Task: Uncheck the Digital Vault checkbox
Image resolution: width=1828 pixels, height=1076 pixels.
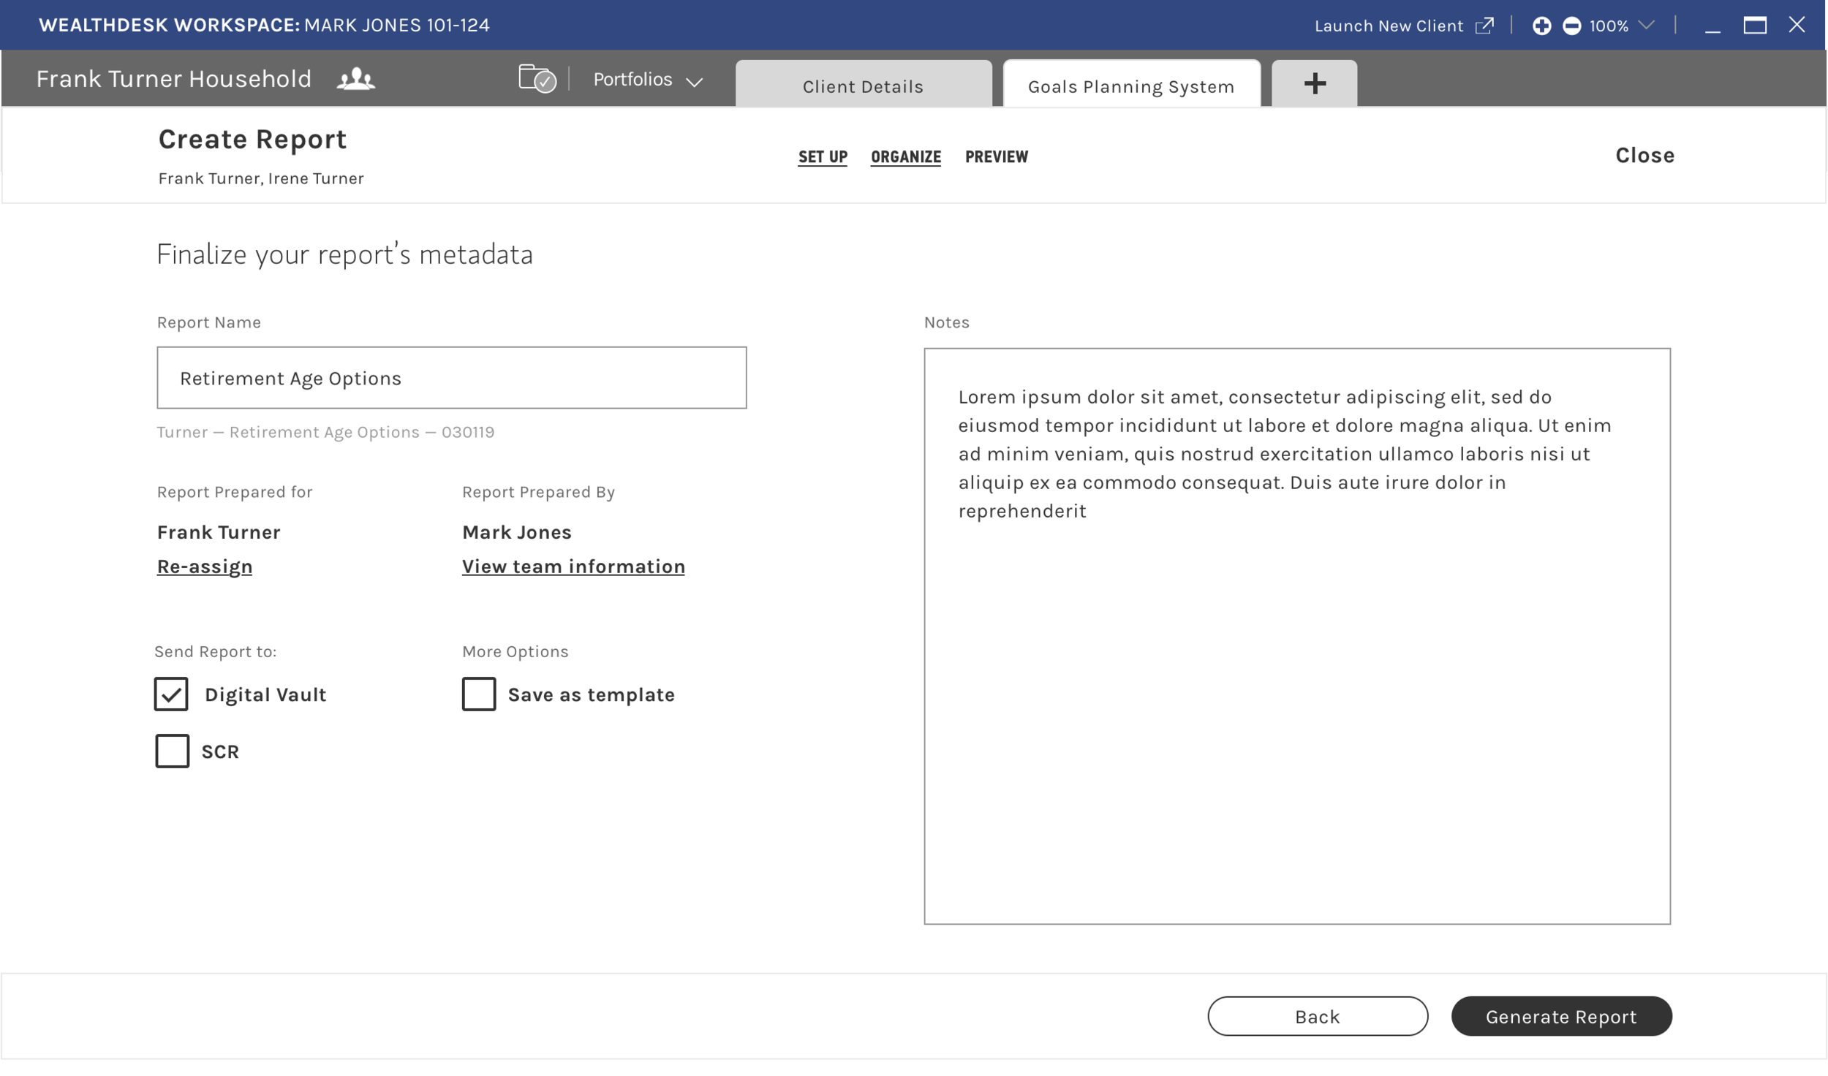Action: click(172, 694)
